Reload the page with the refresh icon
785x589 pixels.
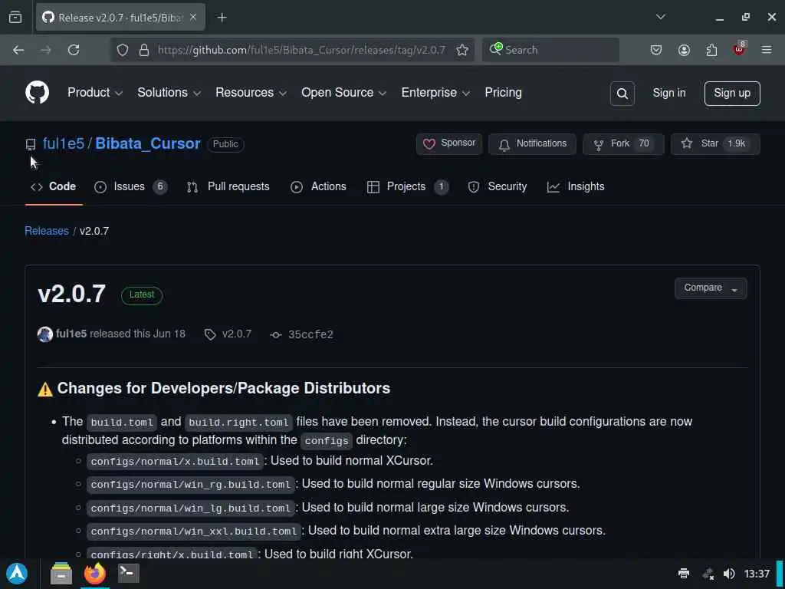74,50
